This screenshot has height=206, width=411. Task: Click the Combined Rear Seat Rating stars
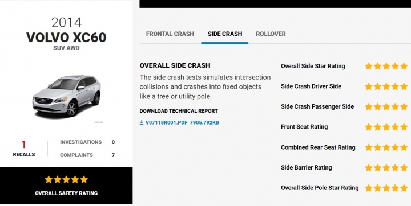pos(386,147)
